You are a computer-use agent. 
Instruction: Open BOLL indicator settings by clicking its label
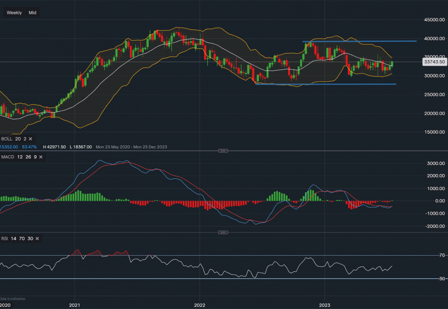[x=6, y=139]
